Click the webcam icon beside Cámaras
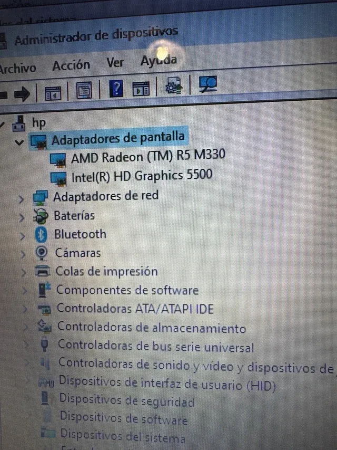 coord(42,253)
